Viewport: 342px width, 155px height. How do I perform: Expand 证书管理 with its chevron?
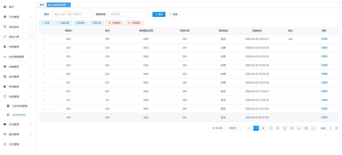point(31,124)
